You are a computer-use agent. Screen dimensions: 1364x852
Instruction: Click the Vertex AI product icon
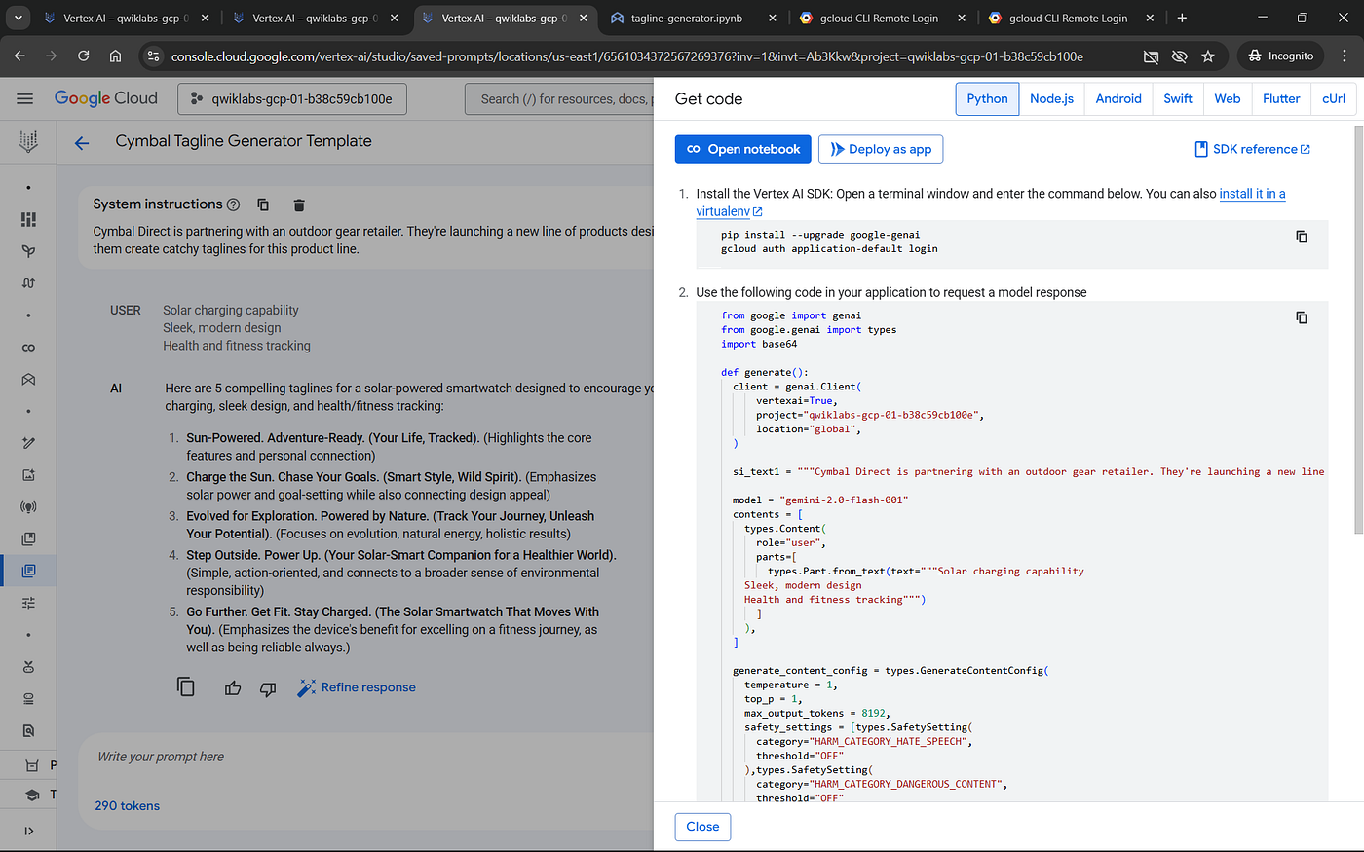(x=28, y=142)
